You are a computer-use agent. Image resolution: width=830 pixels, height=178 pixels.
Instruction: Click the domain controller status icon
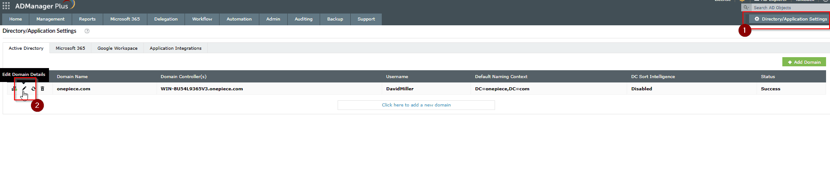(x=14, y=89)
